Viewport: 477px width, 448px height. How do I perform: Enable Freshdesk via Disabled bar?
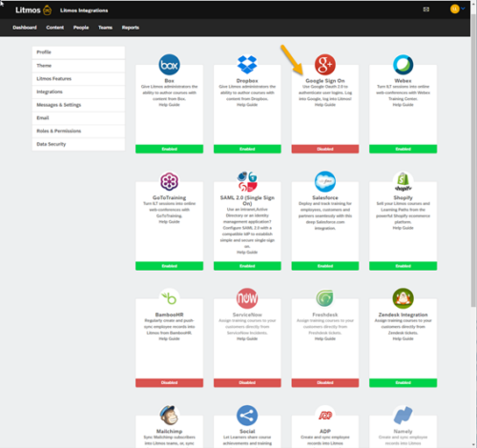(x=325, y=383)
